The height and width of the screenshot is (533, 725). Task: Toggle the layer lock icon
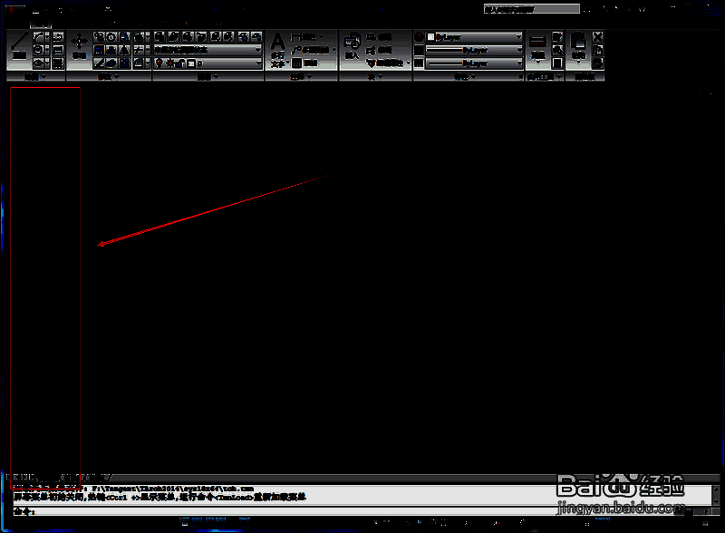[x=179, y=63]
